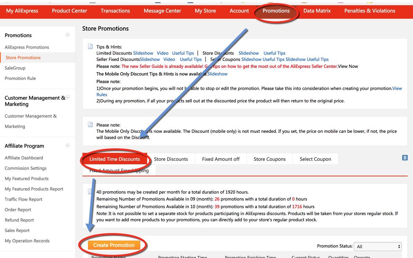Screen dimensions: 413x258
Task: Switch to Store Coupons tab
Action: click(269, 159)
